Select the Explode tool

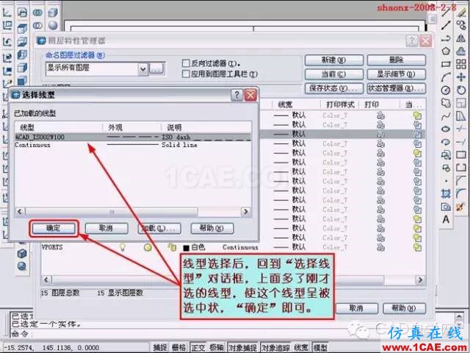click(461, 207)
